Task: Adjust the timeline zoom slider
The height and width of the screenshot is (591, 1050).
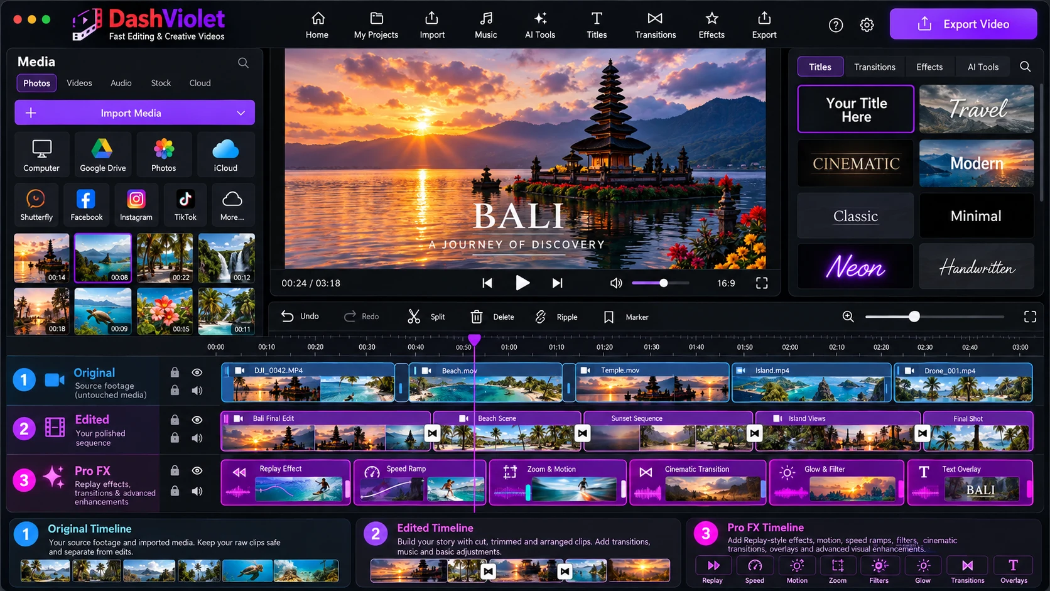Action: click(934, 317)
